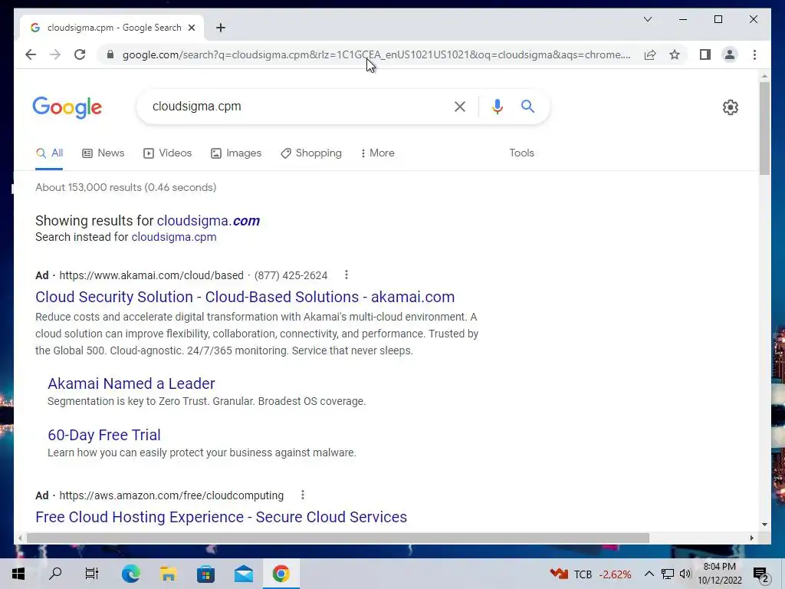
Task: Clear the search box text
Action: click(x=460, y=106)
